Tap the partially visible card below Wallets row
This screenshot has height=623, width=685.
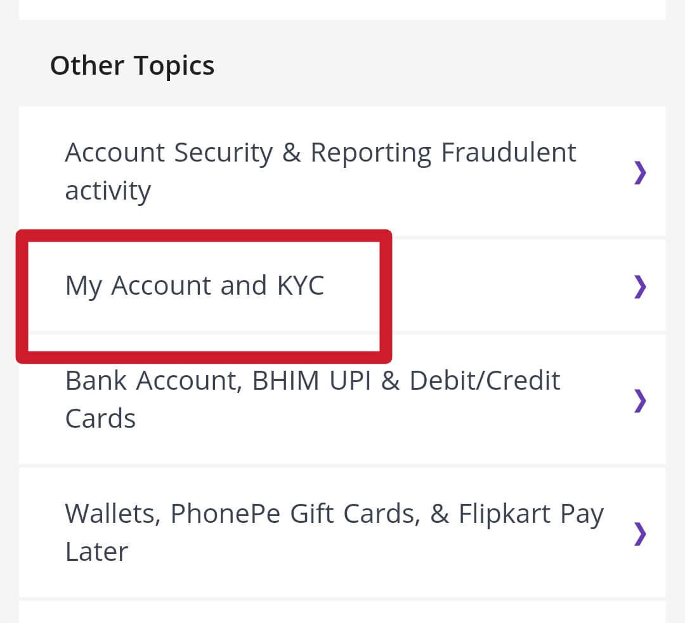pos(342,613)
